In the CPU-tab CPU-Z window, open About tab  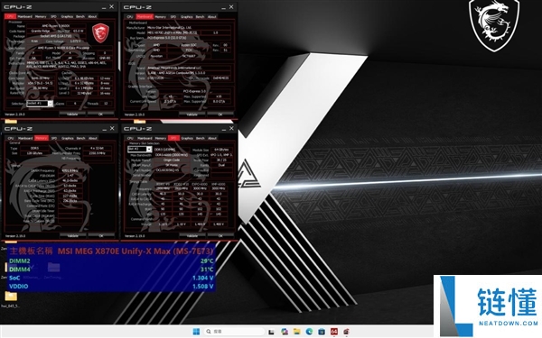92,16
